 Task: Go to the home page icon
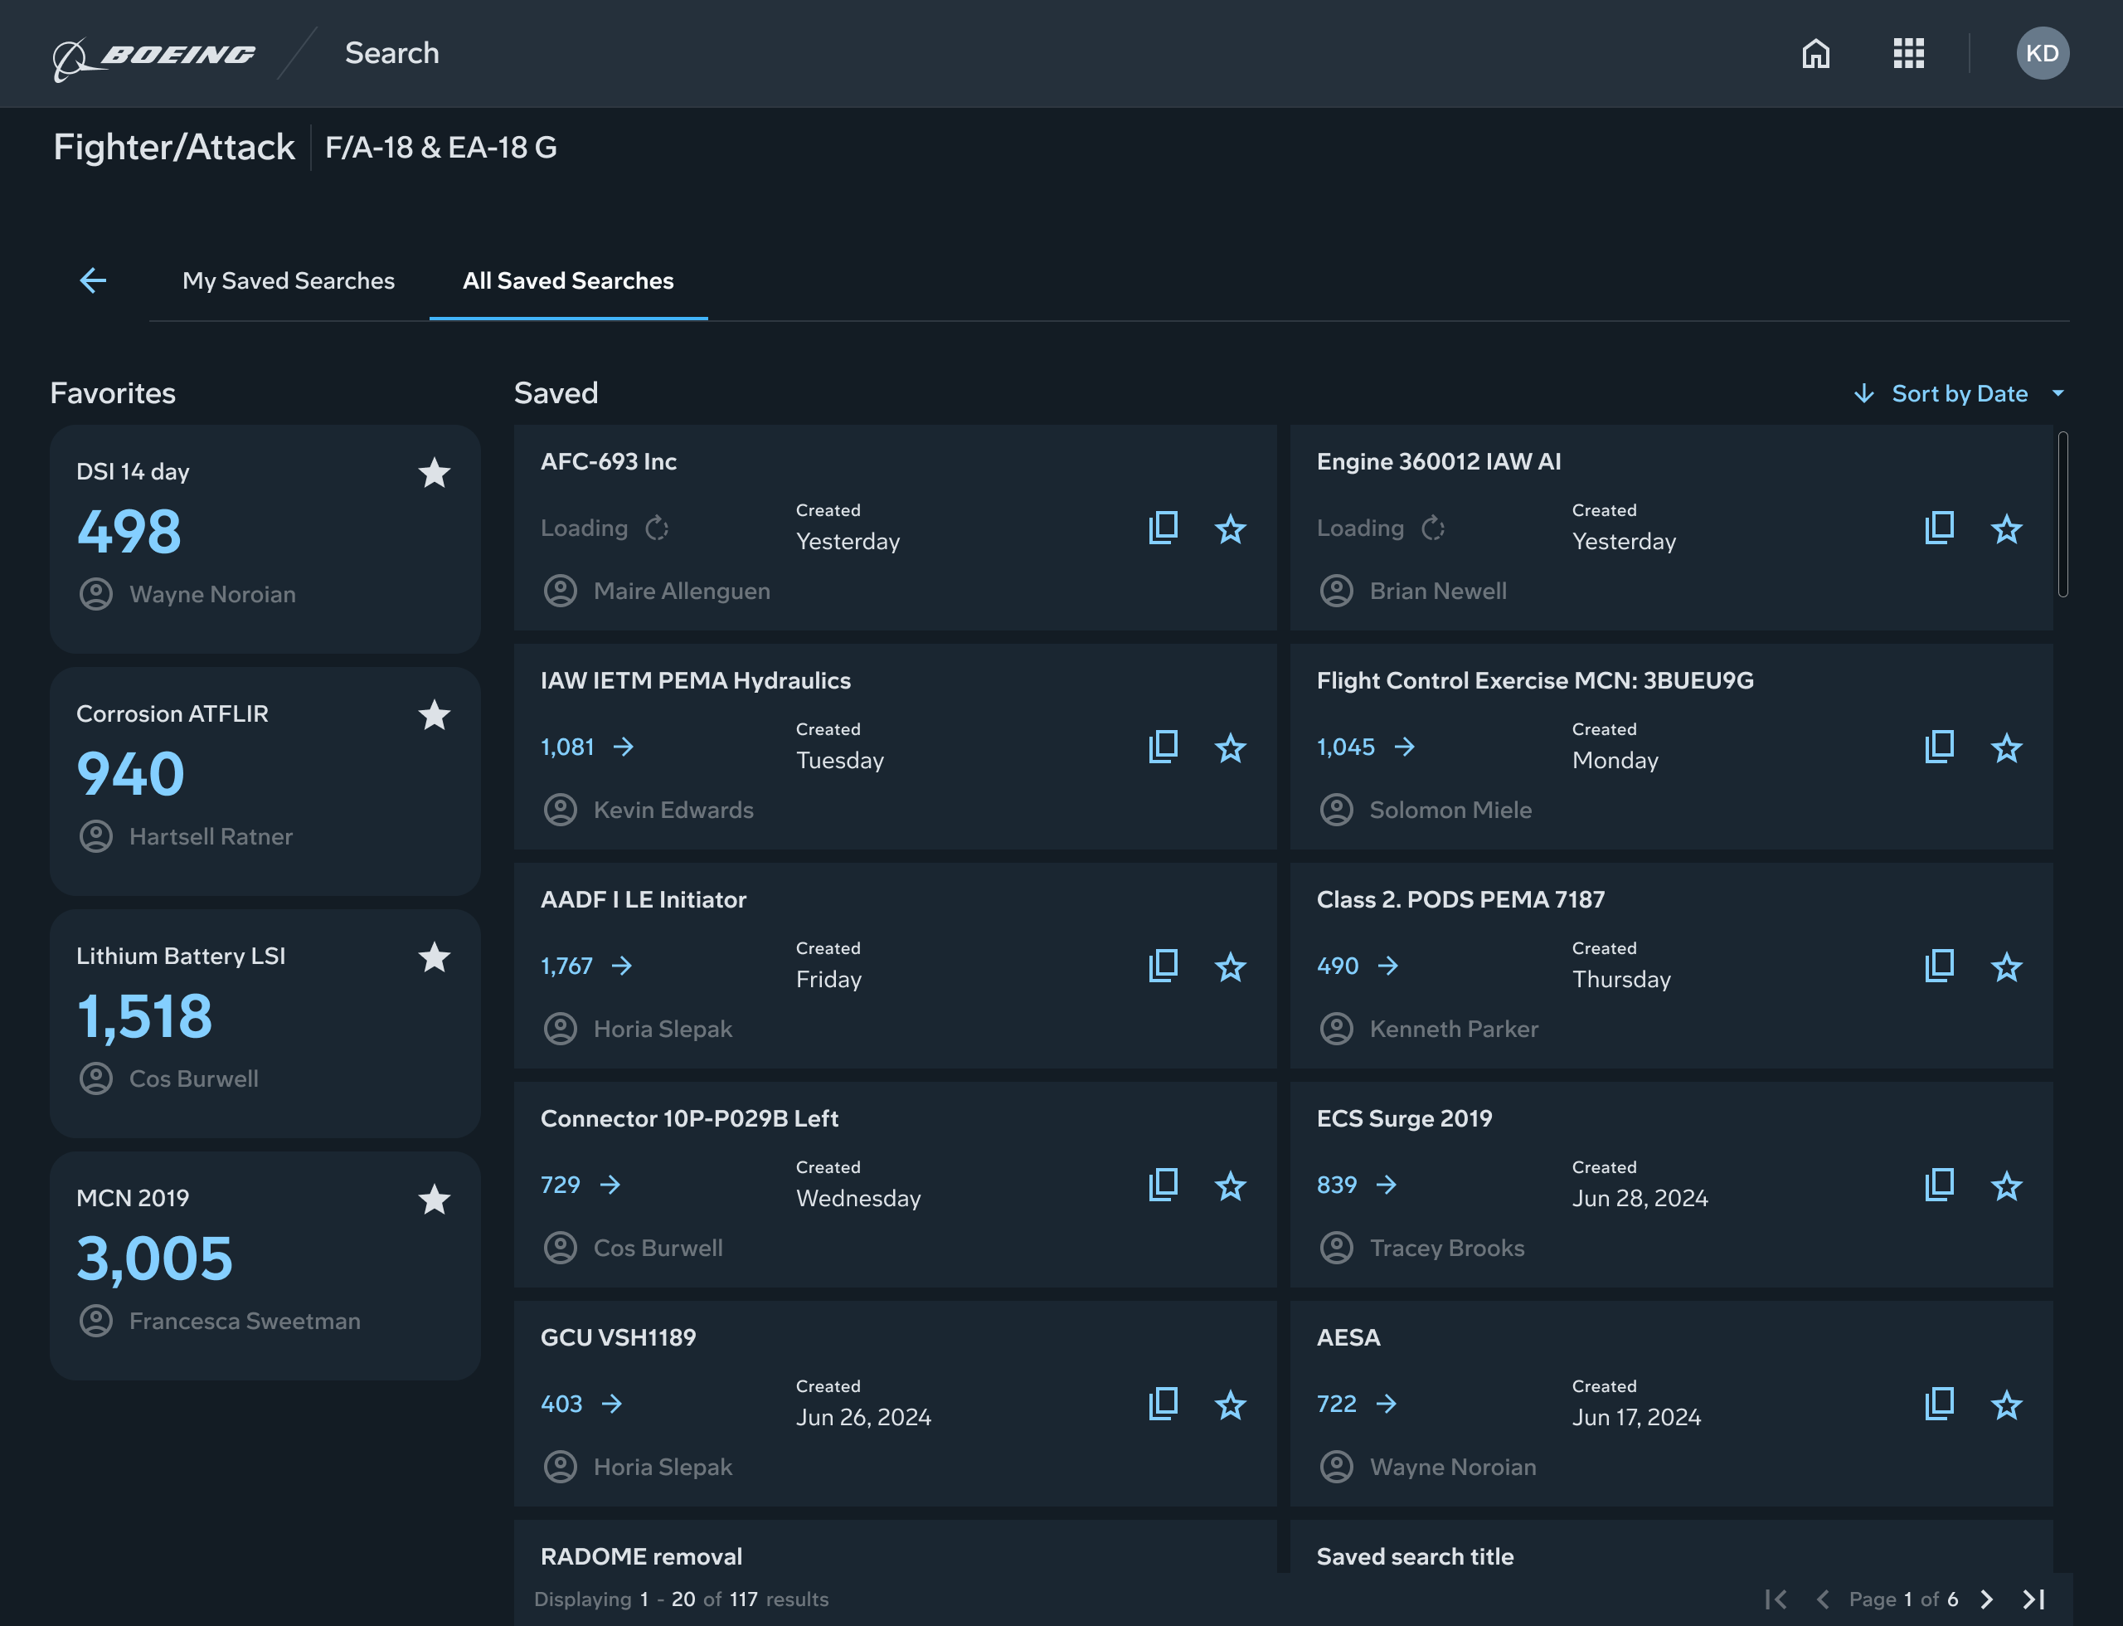click(x=1815, y=53)
